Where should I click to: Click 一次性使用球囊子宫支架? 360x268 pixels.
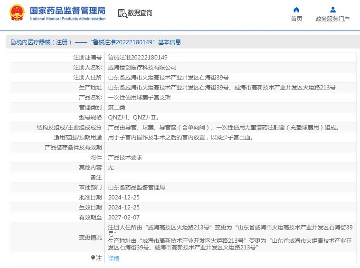tap(139, 97)
